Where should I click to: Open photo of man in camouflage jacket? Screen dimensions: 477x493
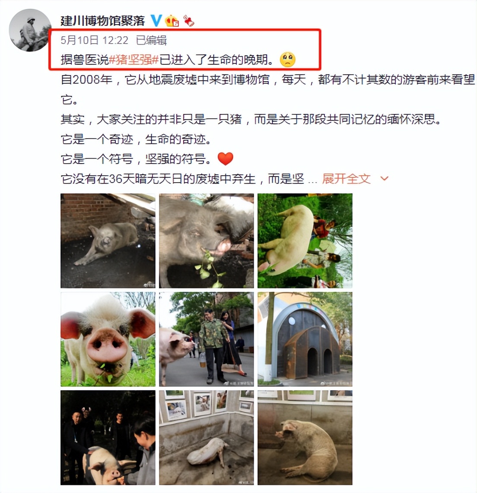pos(207,339)
